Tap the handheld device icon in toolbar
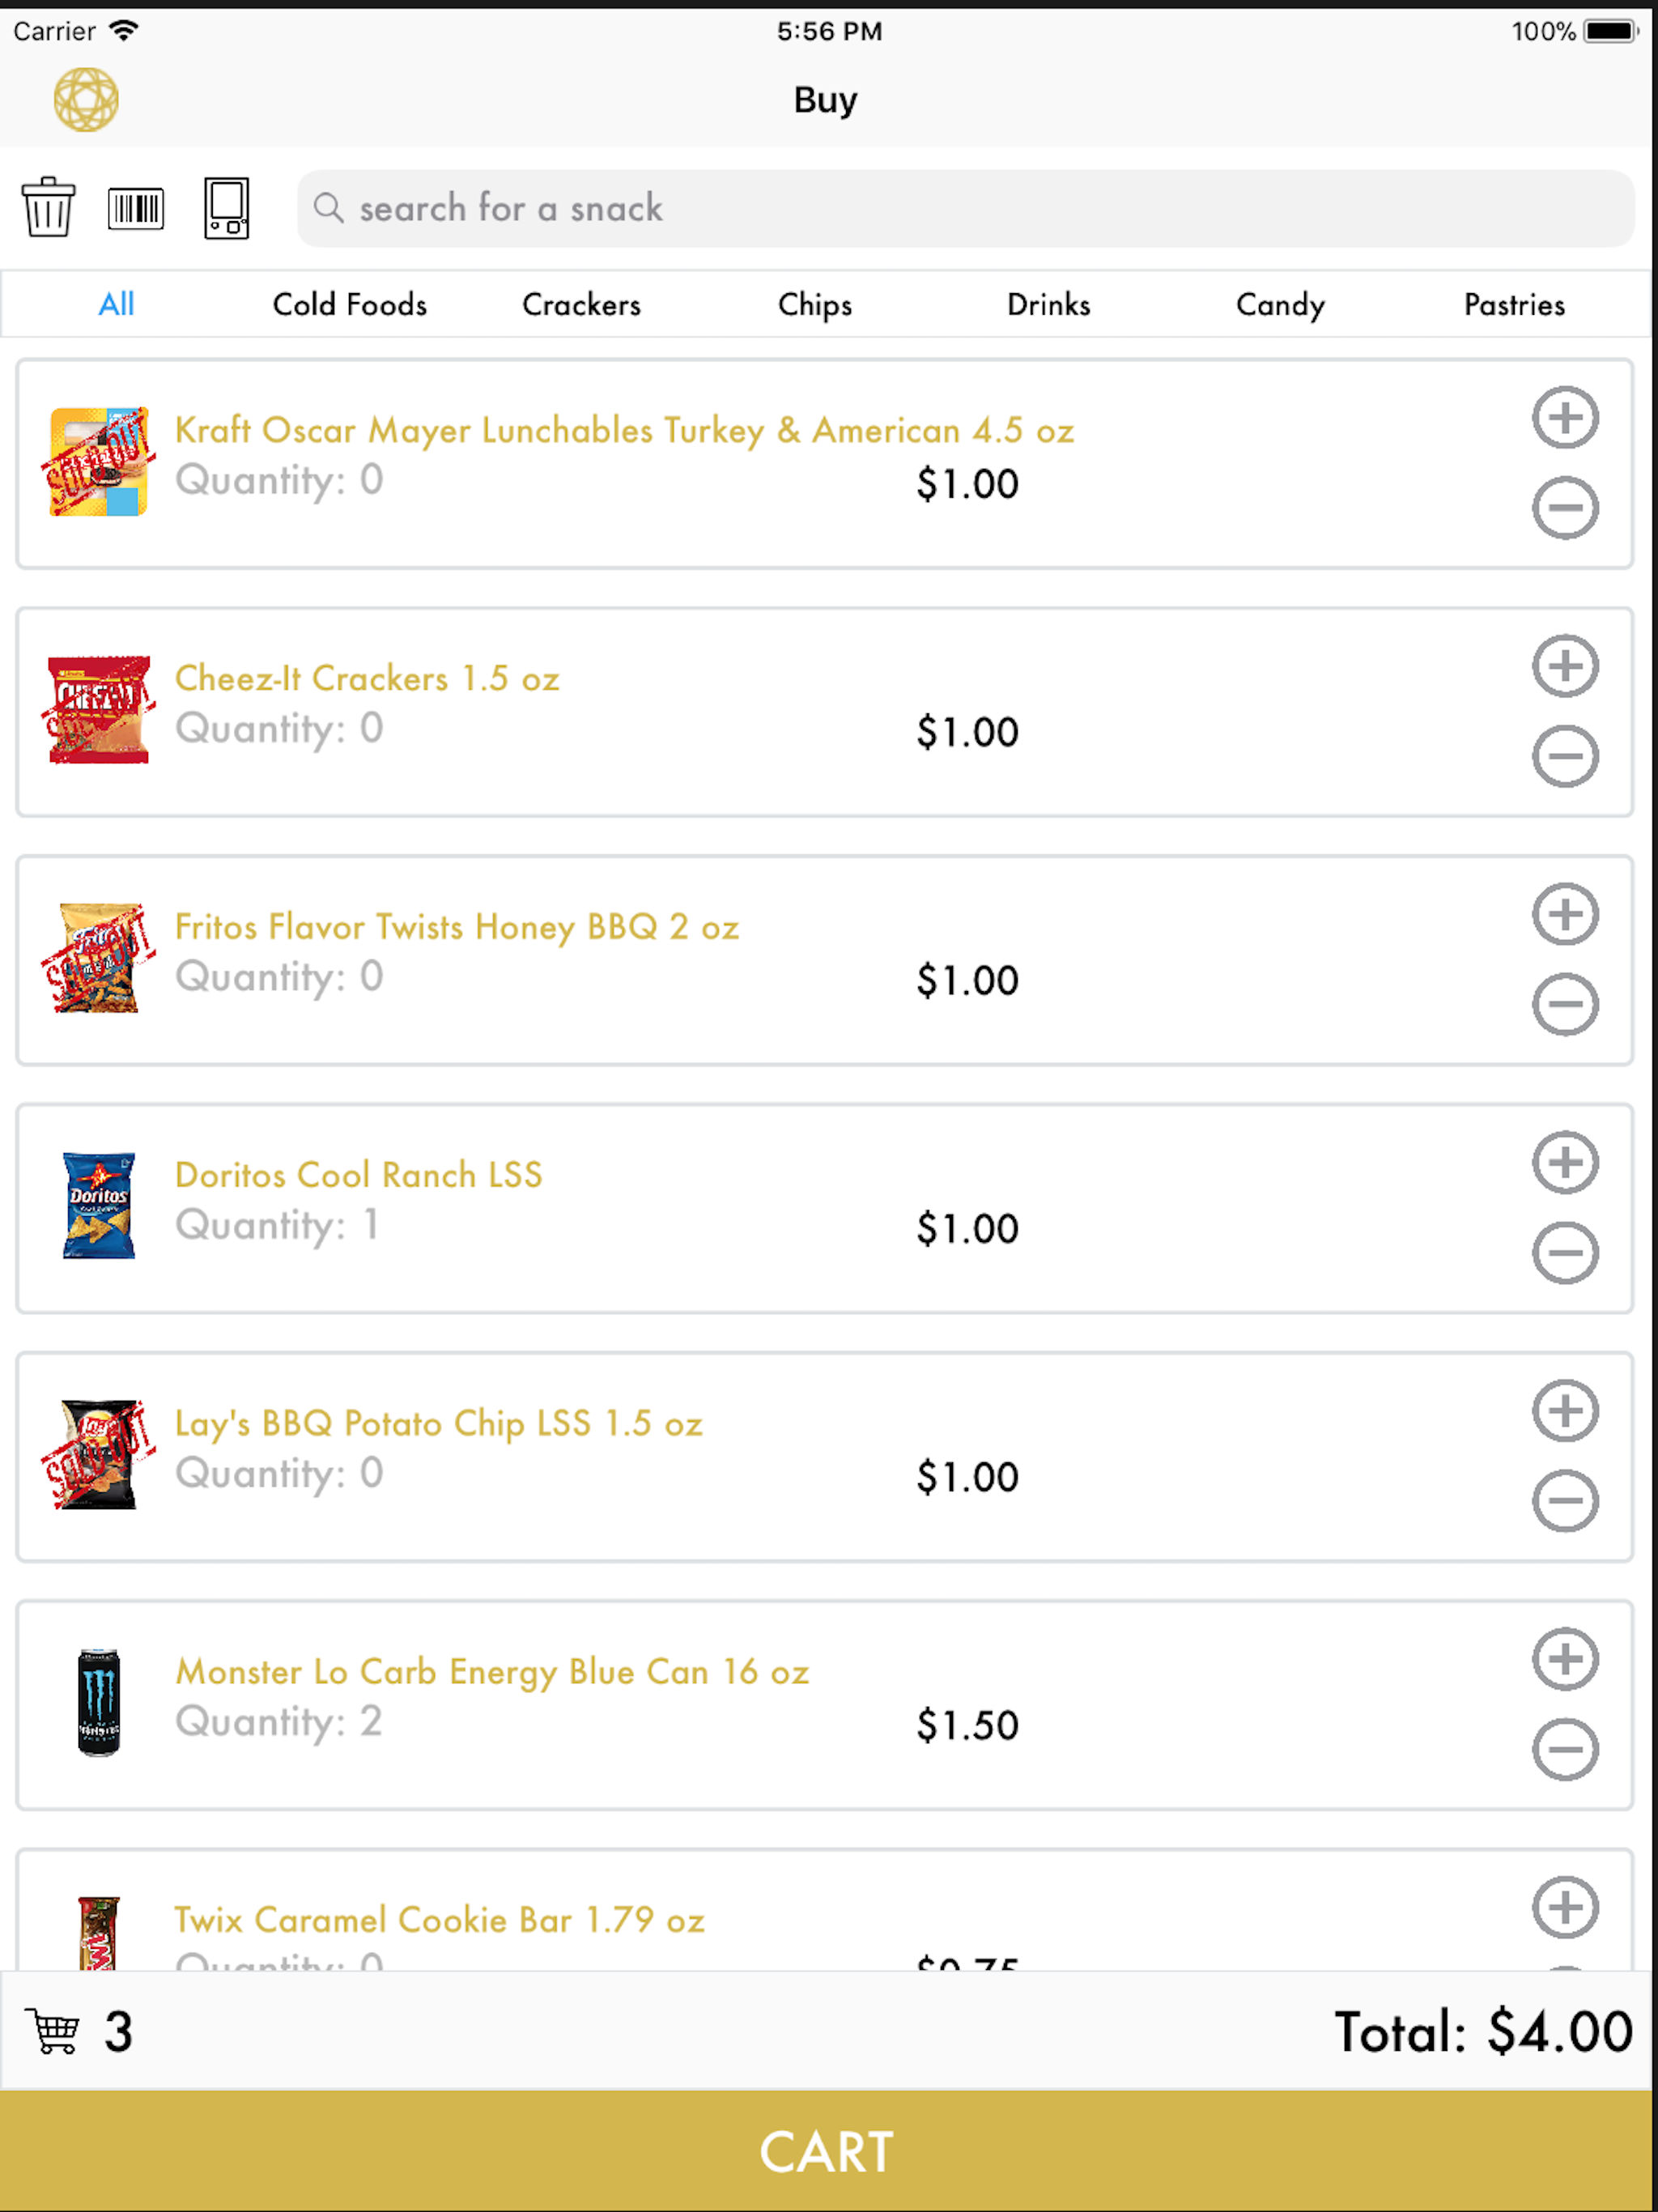Screen dimensions: 1658x2212 coord(227,208)
